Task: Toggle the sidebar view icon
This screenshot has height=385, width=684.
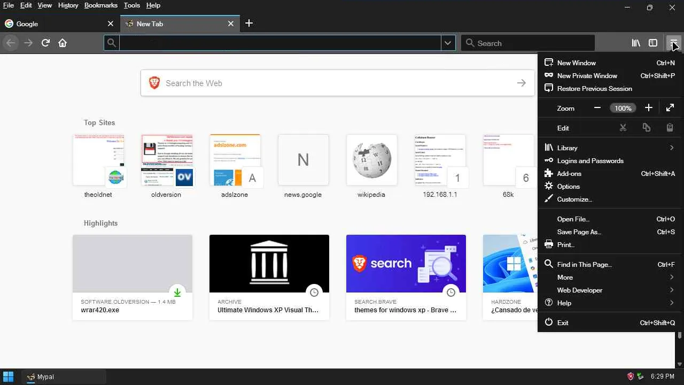Action: 653,43
